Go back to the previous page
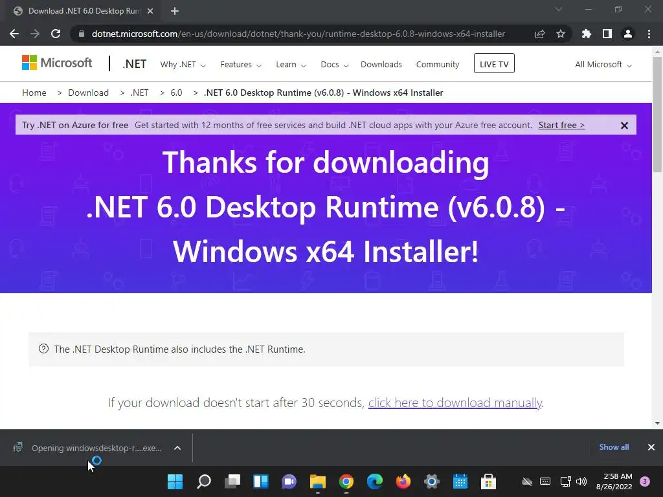The image size is (663, 497). pos(14,34)
